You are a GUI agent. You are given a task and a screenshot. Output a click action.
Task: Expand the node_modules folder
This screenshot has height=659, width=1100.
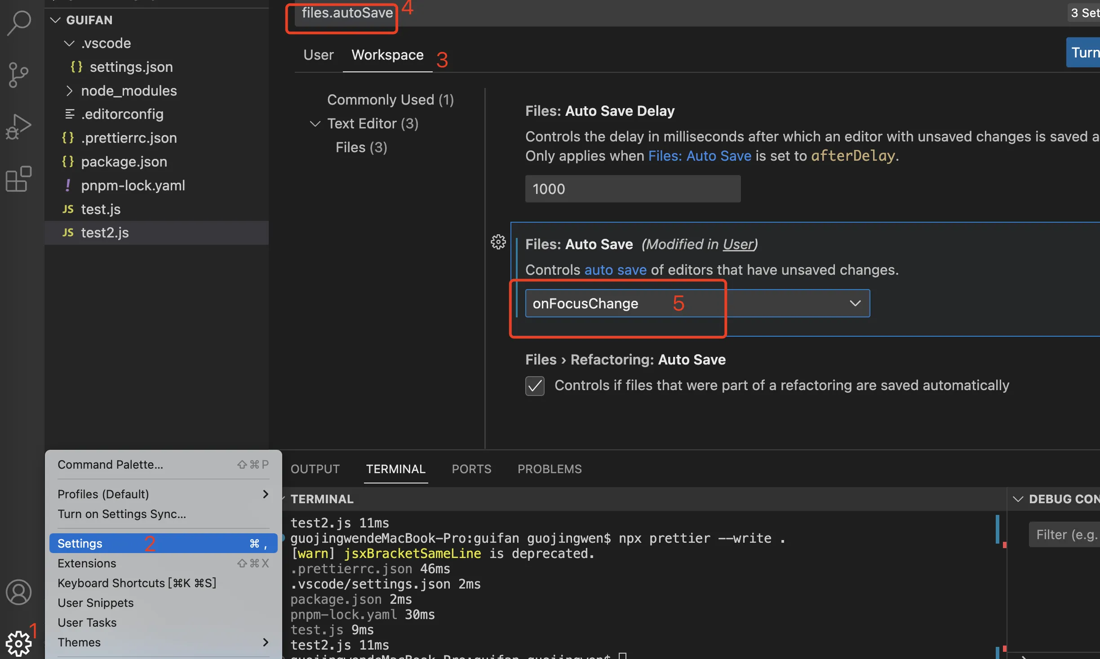pos(69,91)
